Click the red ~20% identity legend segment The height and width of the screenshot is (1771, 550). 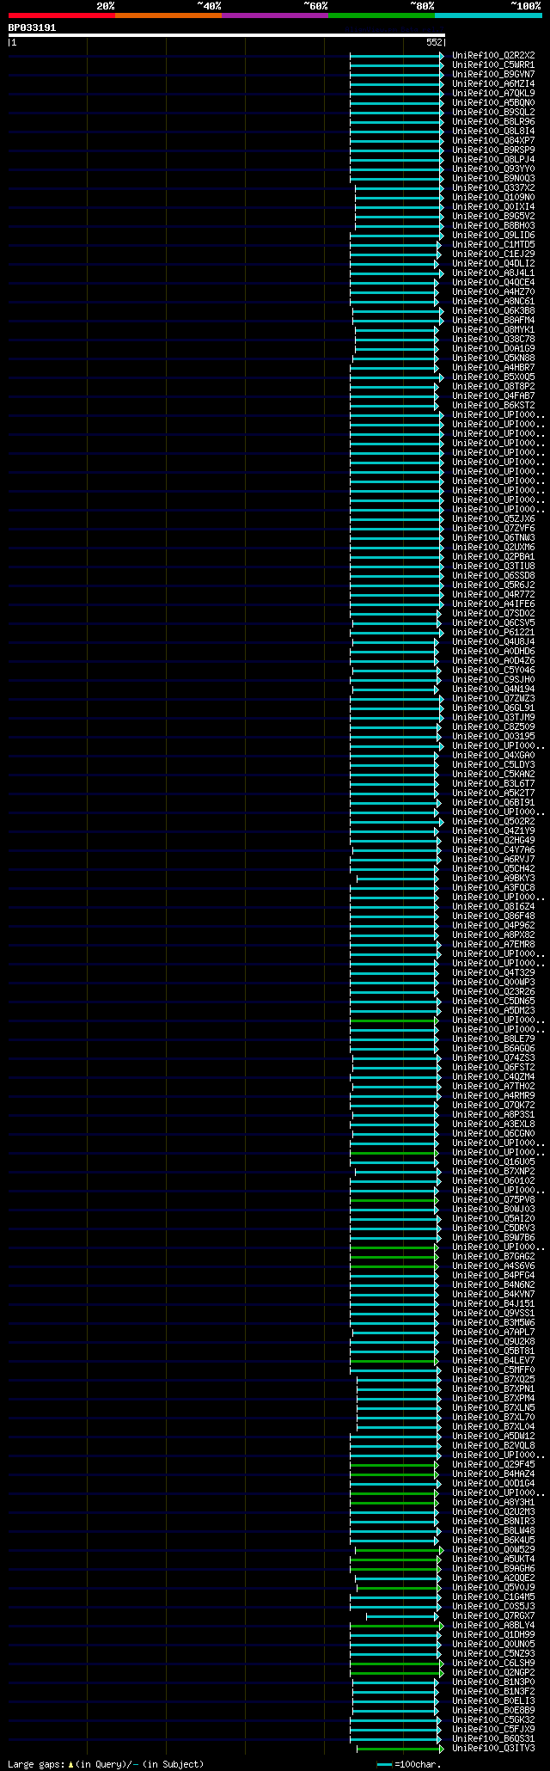pyautogui.click(x=62, y=15)
